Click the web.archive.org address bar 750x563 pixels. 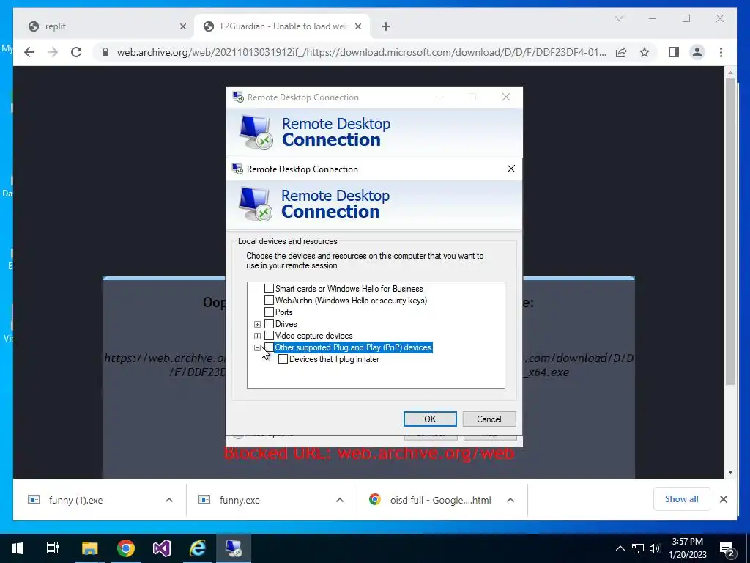point(361,52)
